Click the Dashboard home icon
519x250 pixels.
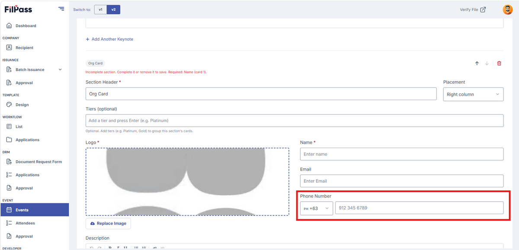coord(9,26)
